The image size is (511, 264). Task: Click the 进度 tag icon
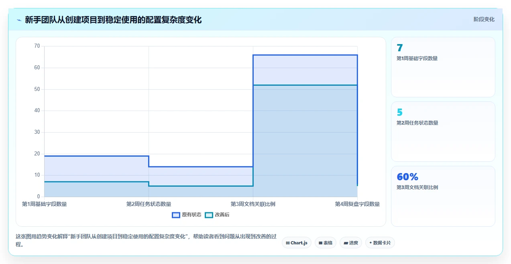346,243
